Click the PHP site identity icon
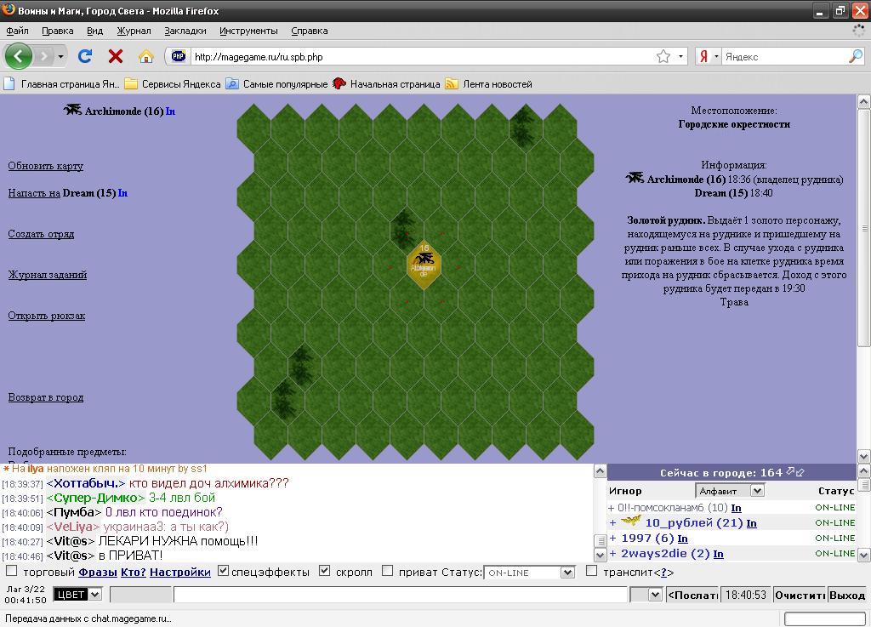Image resolution: width=871 pixels, height=627 pixels. [x=179, y=56]
